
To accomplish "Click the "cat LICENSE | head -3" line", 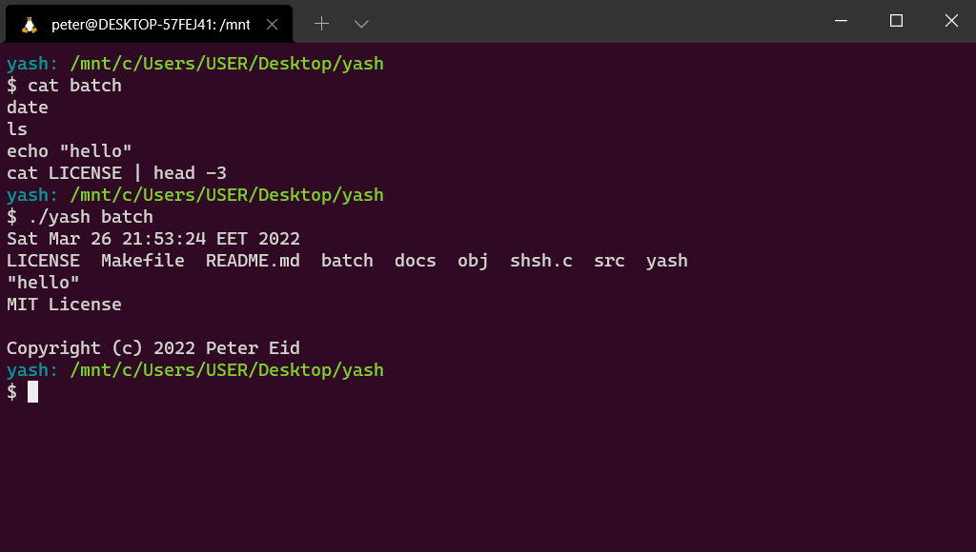I will pyautogui.click(x=116, y=173).
